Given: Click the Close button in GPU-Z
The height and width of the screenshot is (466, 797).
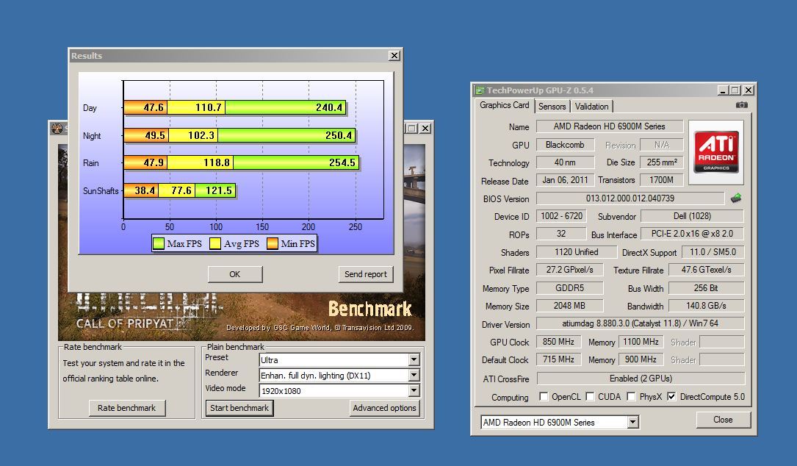Looking at the screenshot, I should [723, 420].
